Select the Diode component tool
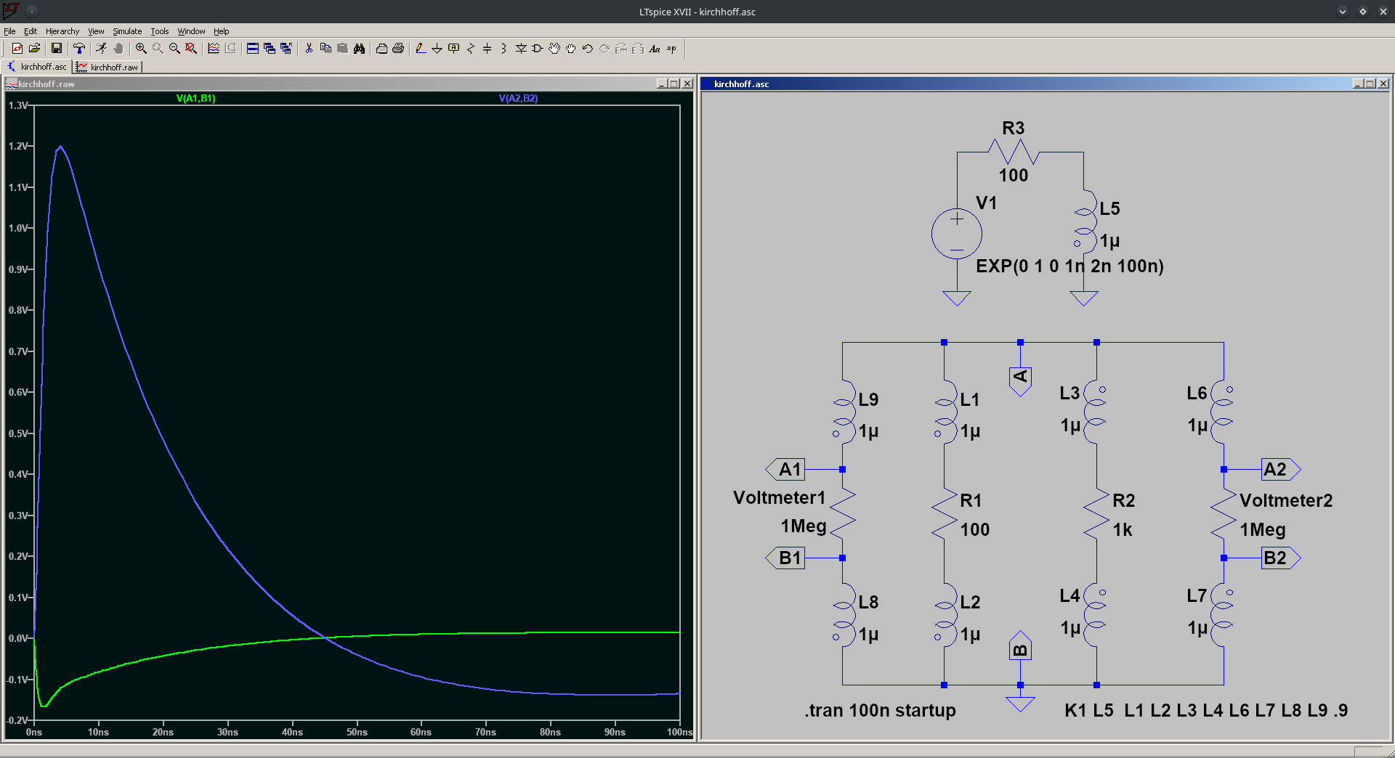Screen dimensions: 1395x758 tap(521, 49)
